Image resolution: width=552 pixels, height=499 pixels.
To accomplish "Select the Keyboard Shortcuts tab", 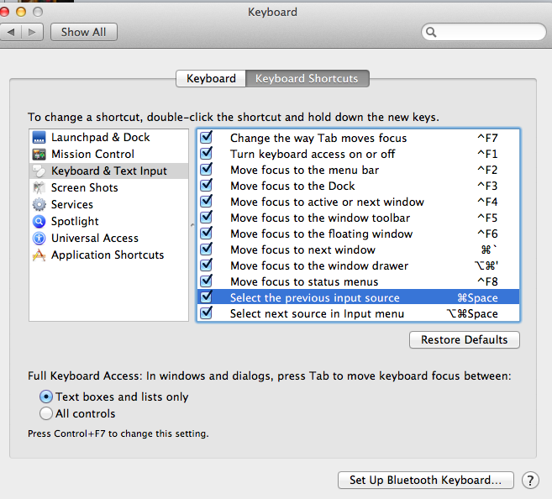I will click(307, 79).
